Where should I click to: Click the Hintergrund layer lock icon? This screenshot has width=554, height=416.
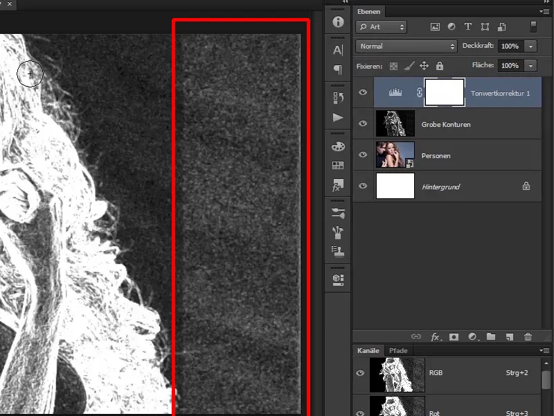(x=526, y=186)
